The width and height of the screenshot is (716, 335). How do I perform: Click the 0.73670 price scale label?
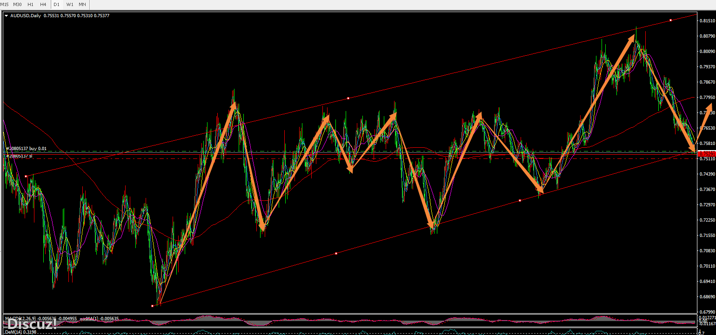[708, 190]
